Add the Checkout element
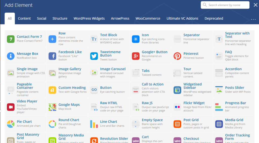Image resolution: width=259 pixels, height=143 pixels. pos(192,138)
